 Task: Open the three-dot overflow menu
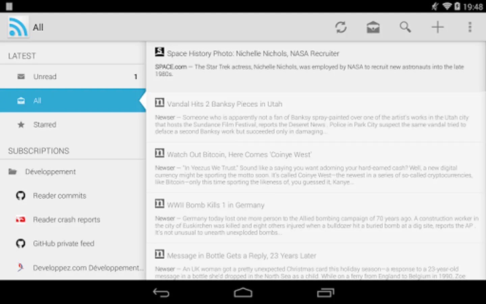(470, 27)
